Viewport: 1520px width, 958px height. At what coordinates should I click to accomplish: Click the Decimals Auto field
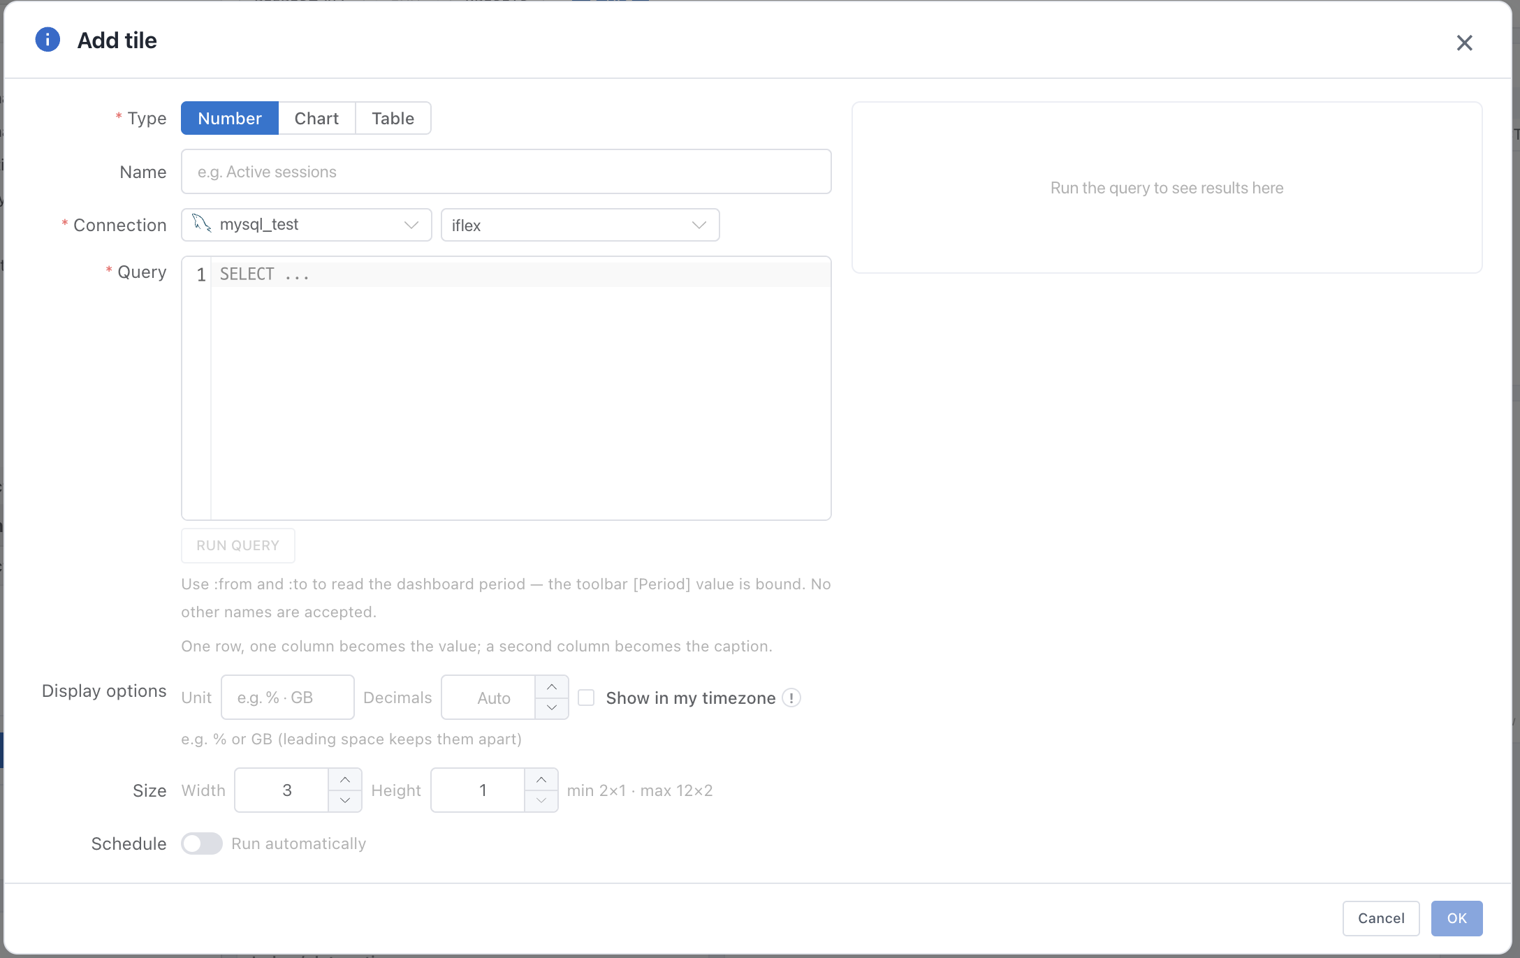coord(489,697)
